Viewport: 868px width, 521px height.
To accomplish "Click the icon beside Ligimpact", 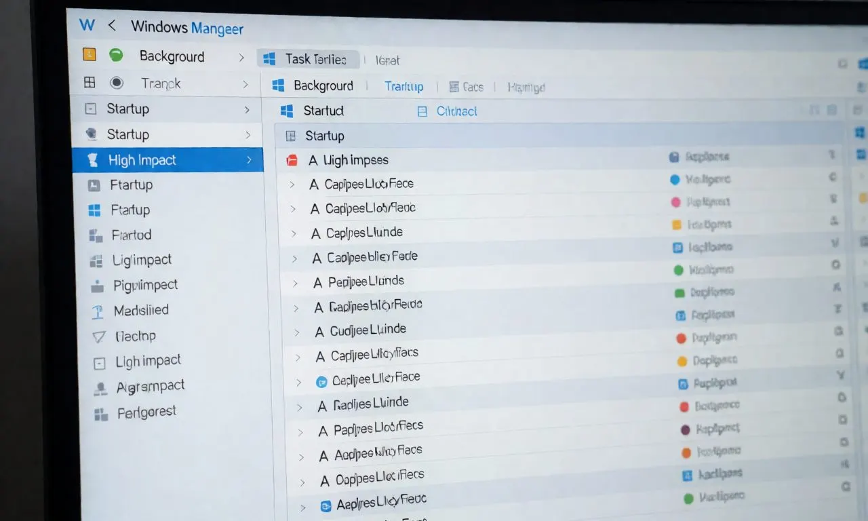I will click(x=97, y=260).
